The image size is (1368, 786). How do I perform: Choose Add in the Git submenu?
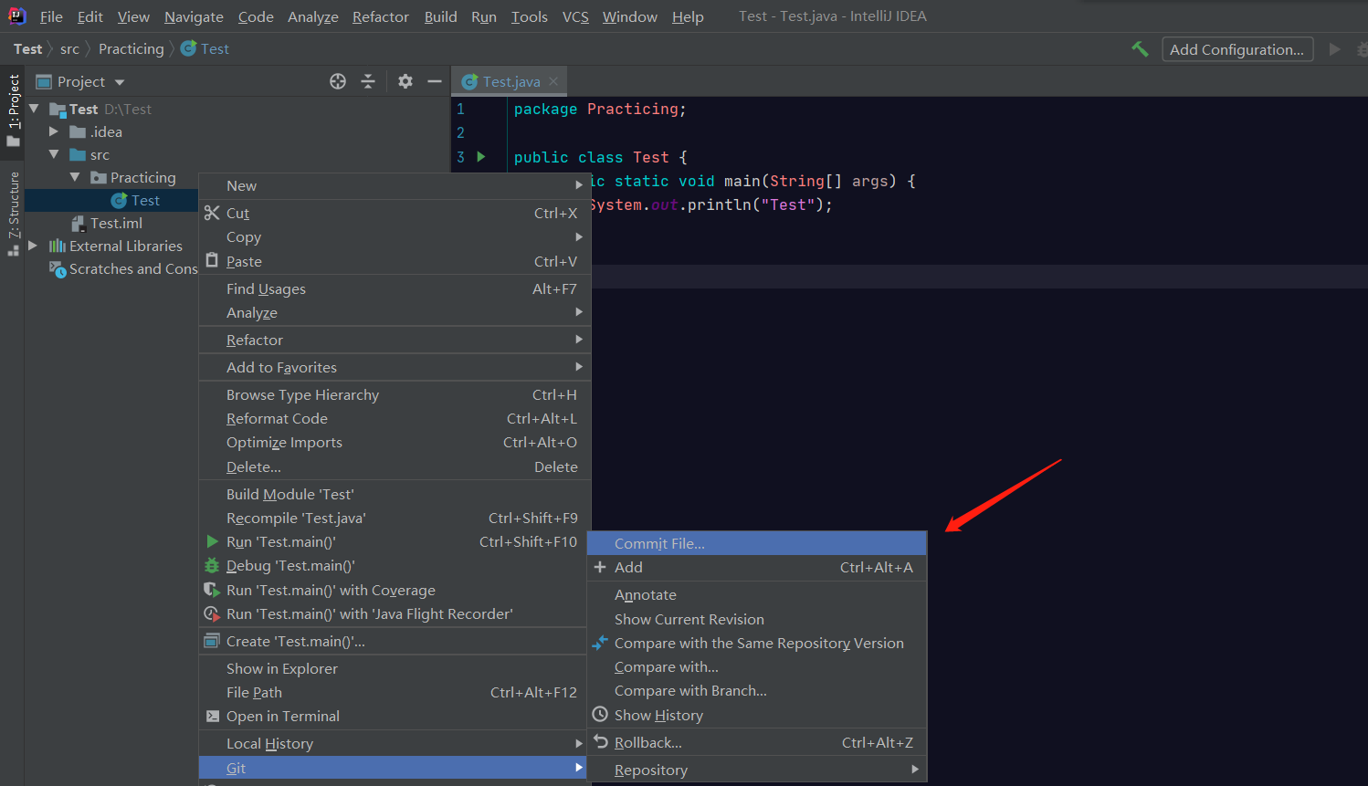(757, 567)
